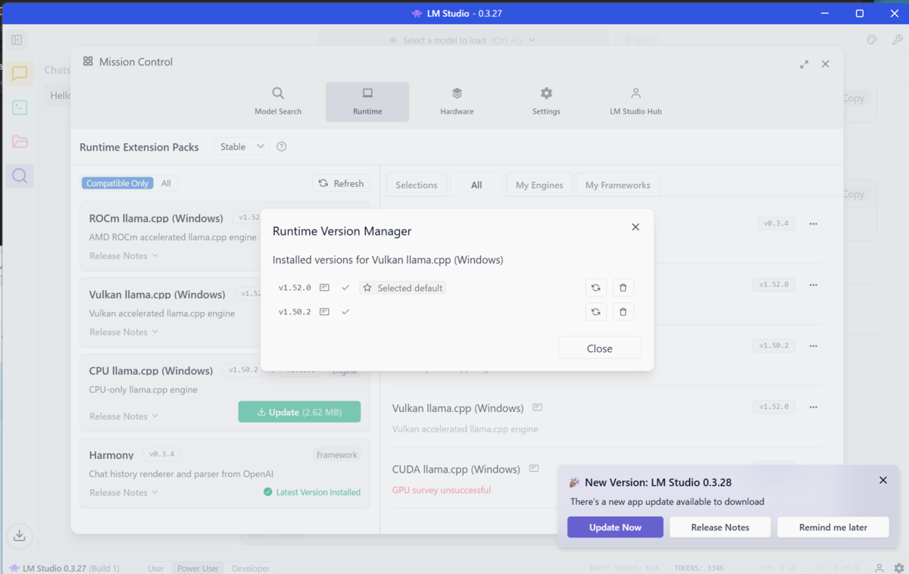909x574 pixels.
Task: Open the Chat section in sidebar
Action: [x=20, y=73]
